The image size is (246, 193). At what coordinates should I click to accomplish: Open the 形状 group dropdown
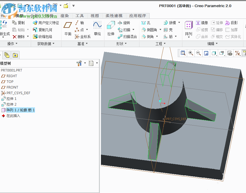121,44
